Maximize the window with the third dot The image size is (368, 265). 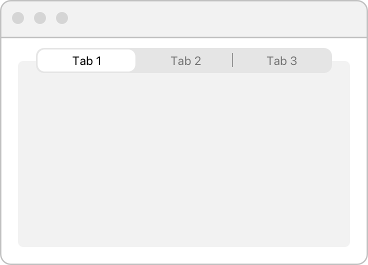(62, 18)
